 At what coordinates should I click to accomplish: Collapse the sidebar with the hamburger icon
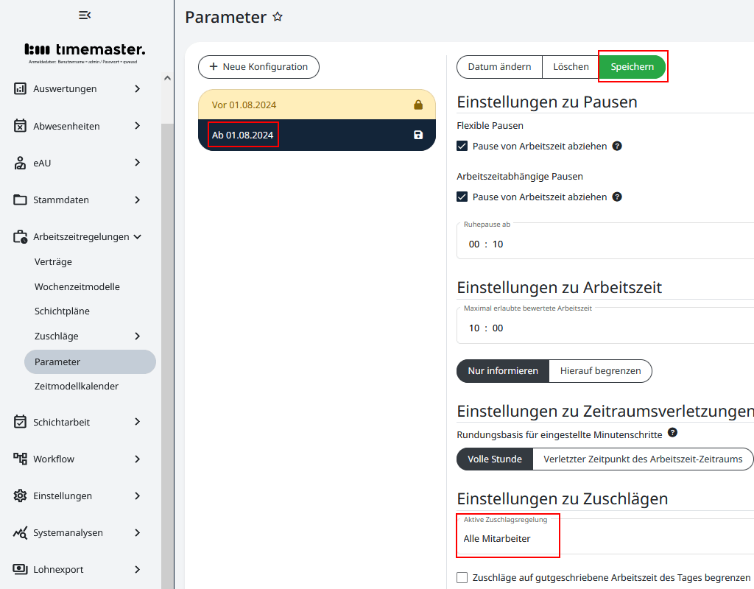84,15
